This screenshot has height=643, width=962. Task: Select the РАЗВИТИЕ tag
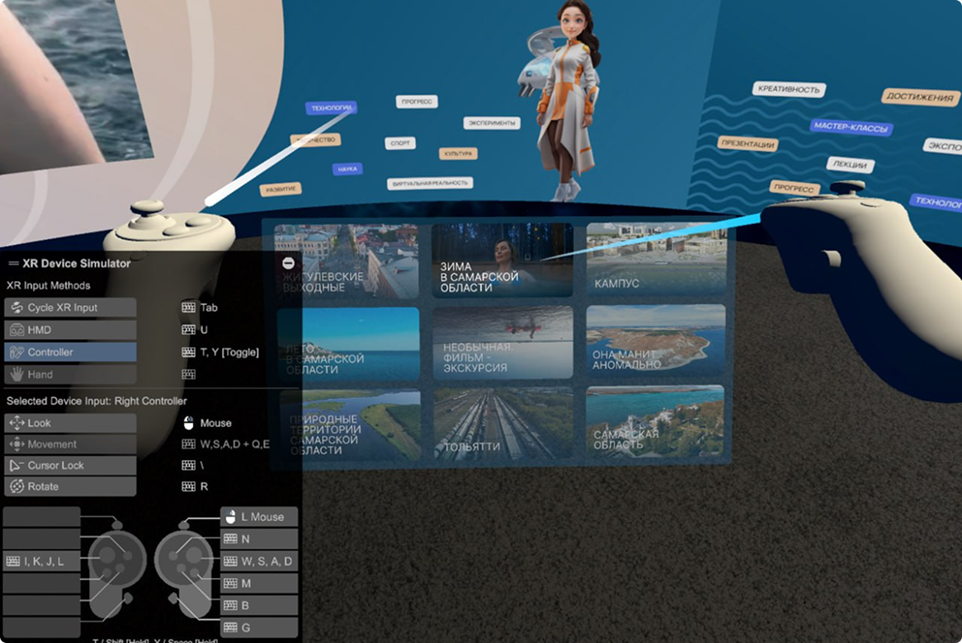(281, 190)
